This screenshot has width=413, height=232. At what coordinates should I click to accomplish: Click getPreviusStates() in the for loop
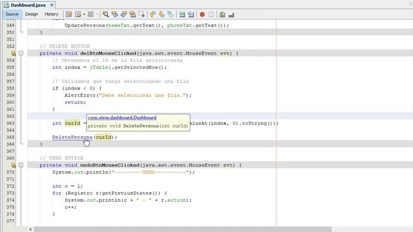coord(131,193)
